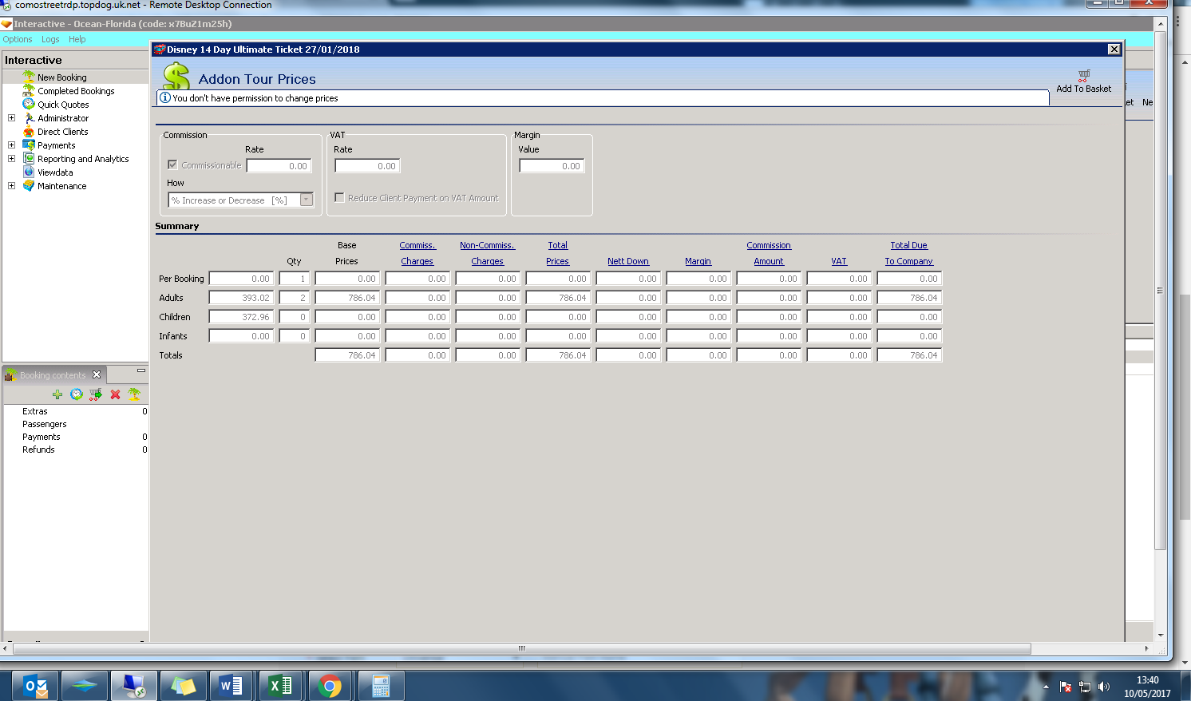Expand the Maintenance tree node
The image size is (1191, 701).
[x=11, y=185]
